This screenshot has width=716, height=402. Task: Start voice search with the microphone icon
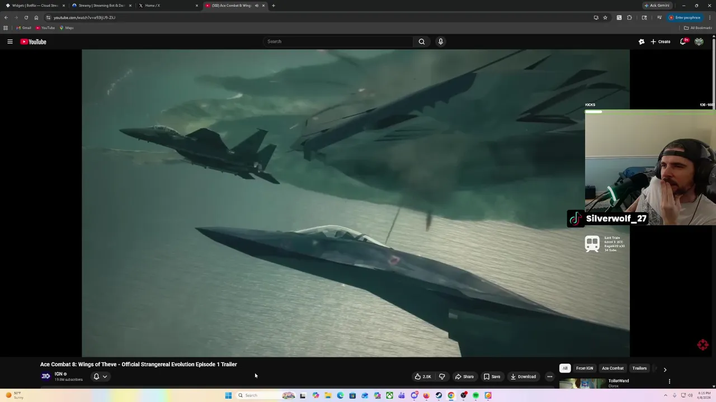point(441,41)
